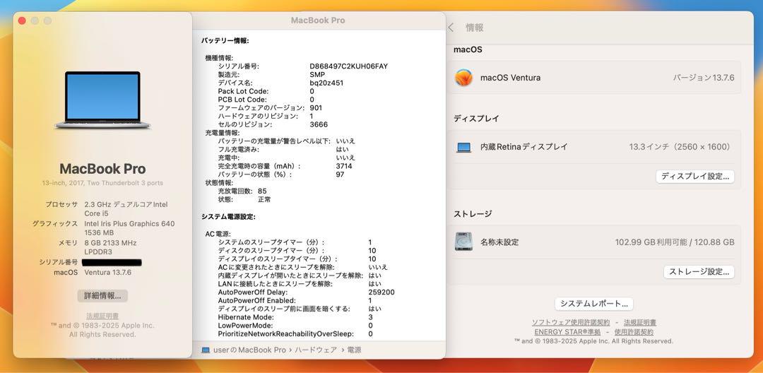Image resolution: width=763 pixels, height=373 pixels.
Task: Click the 名称未設定 volume name
Action: (499, 242)
